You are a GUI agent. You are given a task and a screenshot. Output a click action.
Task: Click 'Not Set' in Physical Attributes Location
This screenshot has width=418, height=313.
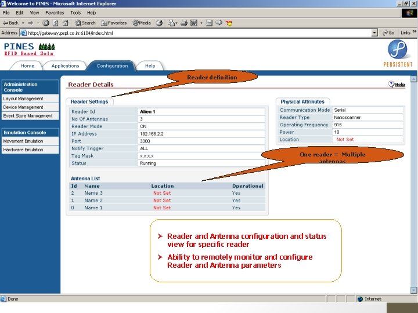tap(345, 140)
